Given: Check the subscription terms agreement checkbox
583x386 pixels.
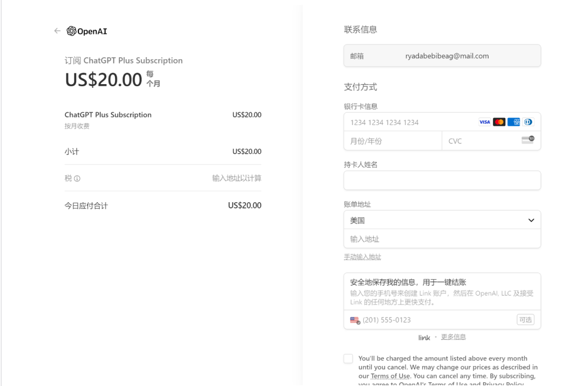Looking at the screenshot, I should 348,359.
